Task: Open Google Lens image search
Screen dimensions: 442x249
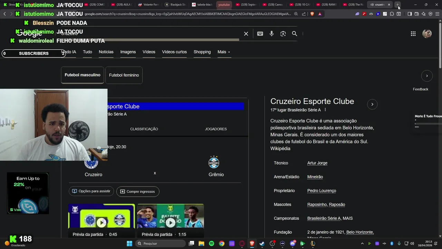Action: tap(283, 34)
